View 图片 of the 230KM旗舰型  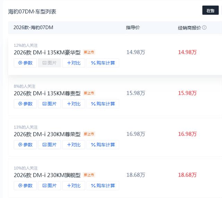click(50, 186)
